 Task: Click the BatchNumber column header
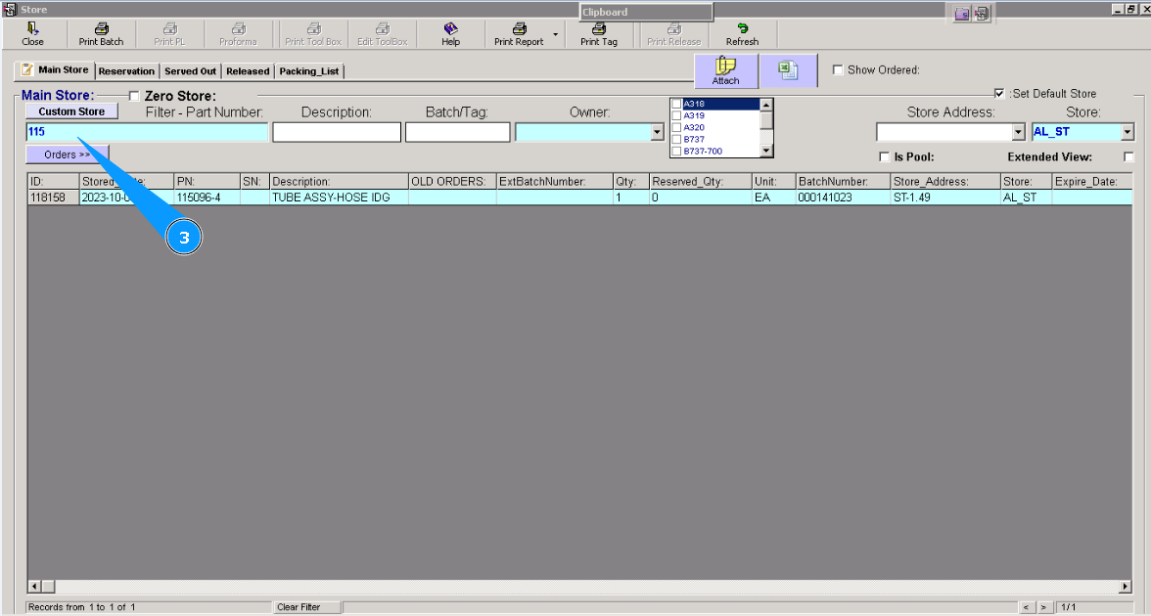[x=843, y=181]
